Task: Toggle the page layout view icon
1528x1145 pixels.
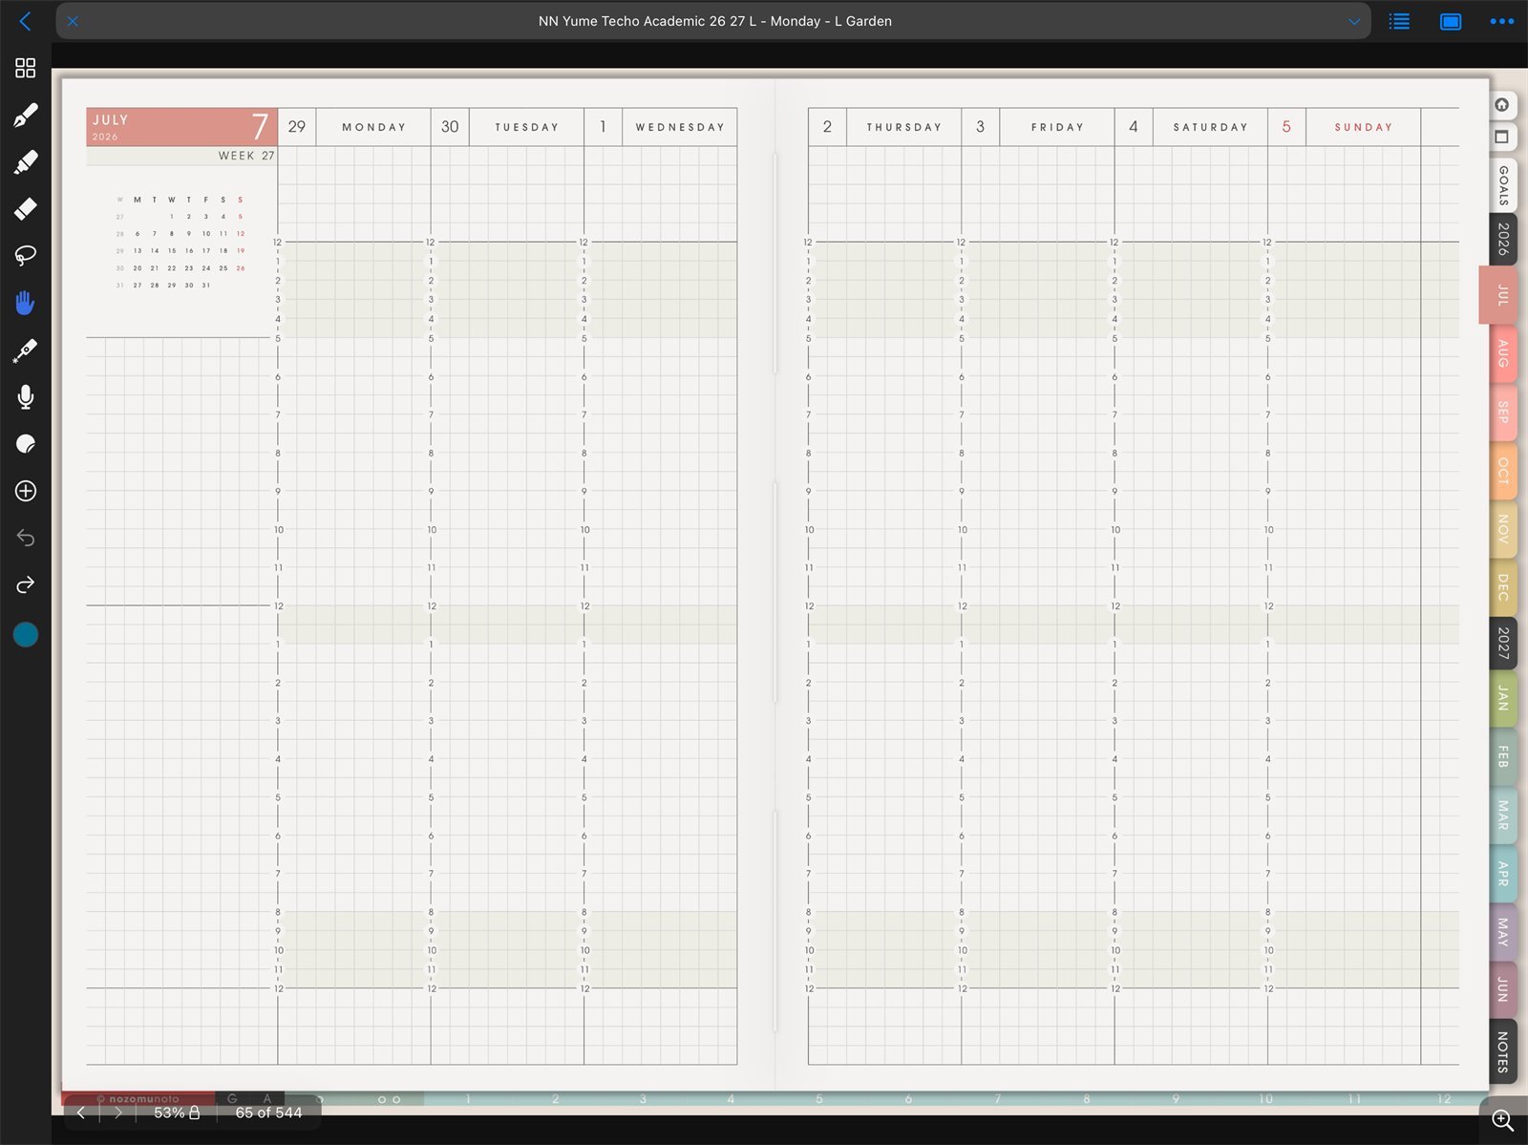Action: point(1451,21)
